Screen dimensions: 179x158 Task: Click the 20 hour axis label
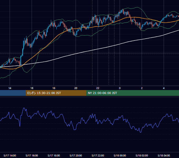[x=76, y=88]
